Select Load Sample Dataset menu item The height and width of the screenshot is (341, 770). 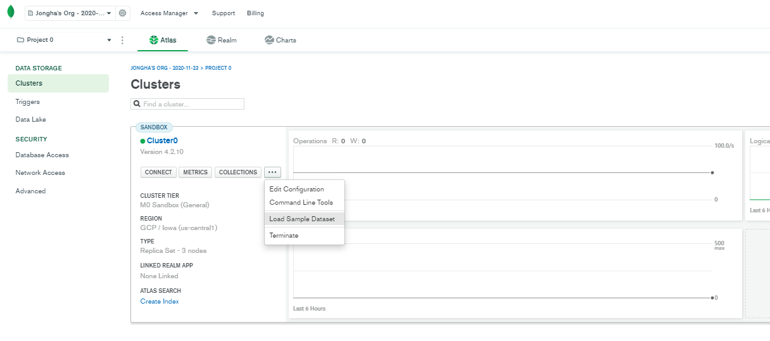[x=305, y=219]
